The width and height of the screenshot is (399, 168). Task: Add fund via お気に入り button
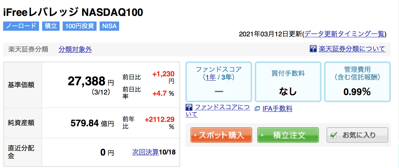point(357,135)
